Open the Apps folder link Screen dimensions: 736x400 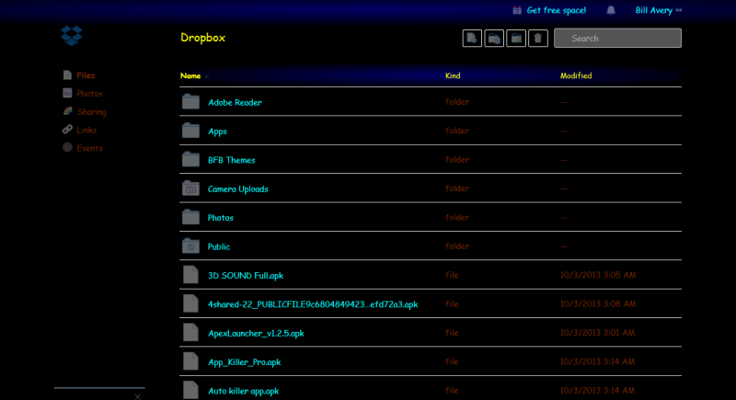pyautogui.click(x=217, y=131)
